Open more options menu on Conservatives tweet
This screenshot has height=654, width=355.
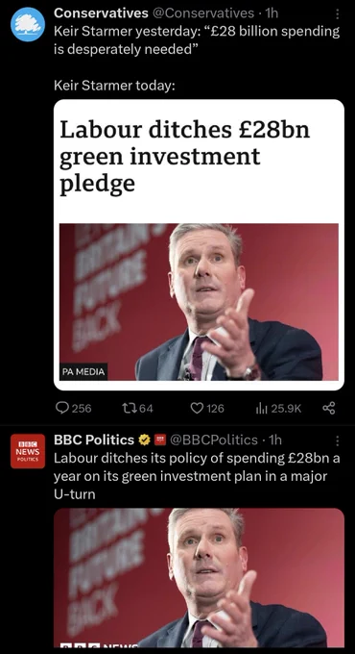point(337,14)
